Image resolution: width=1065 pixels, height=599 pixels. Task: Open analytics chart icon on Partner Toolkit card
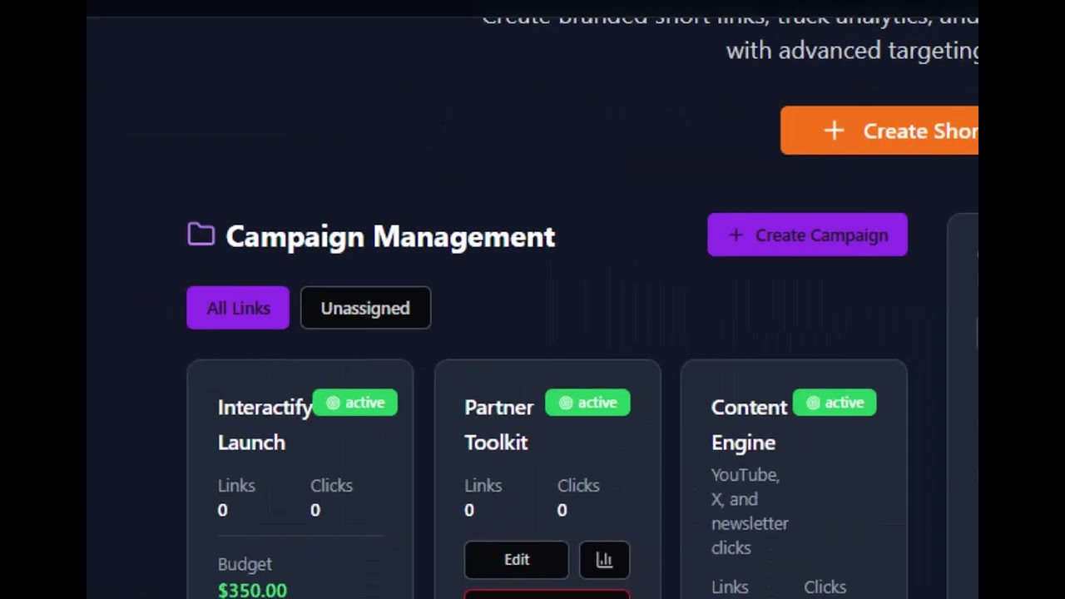pyautogui.click(x=604, y=560)
